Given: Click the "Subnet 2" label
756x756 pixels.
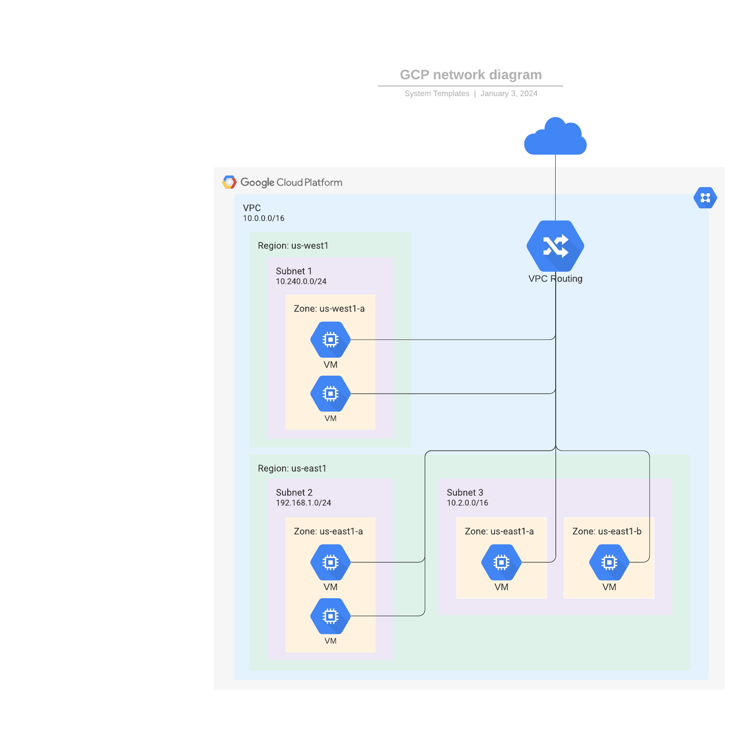Looking at the screenshot, I should tap(294, 492).
